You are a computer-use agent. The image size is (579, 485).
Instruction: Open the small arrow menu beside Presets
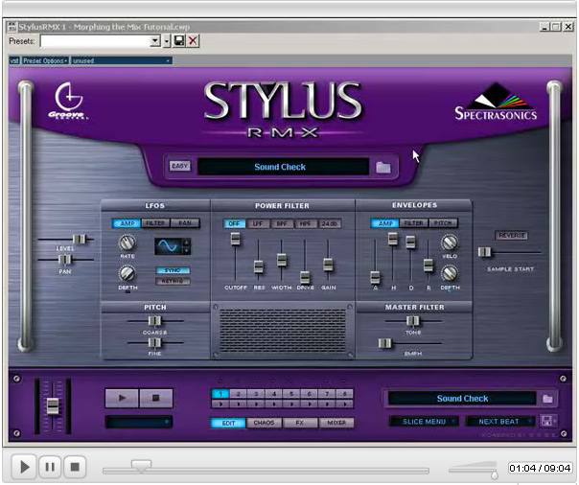[167, 40]
